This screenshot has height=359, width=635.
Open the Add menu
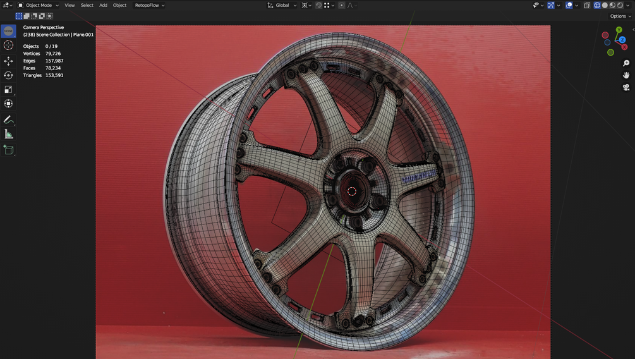pyautogui.click(x=103, y=5)
